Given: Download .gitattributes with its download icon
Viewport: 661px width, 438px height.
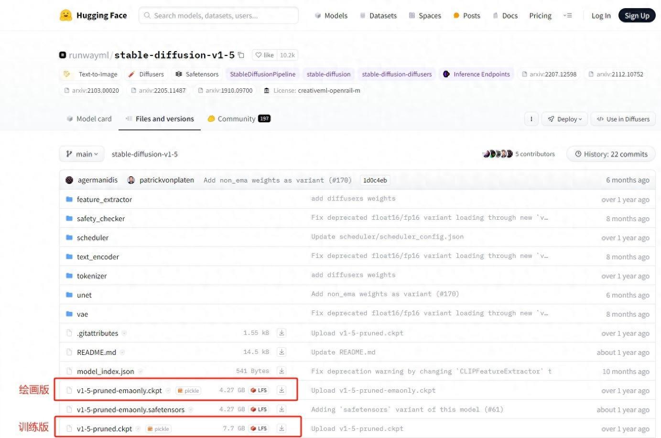Looking at the screenshot, I should [x=282, y=333].
